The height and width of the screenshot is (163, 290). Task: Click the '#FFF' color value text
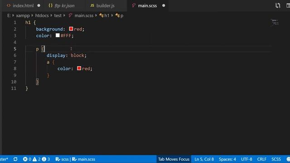[x=66, y=36]
